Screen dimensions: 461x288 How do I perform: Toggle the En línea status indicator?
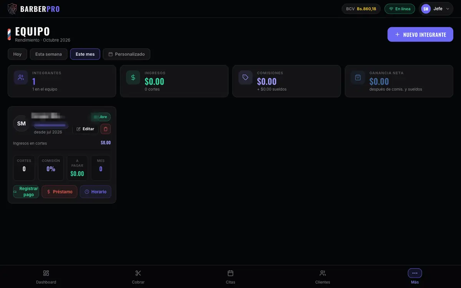(400, 9)
